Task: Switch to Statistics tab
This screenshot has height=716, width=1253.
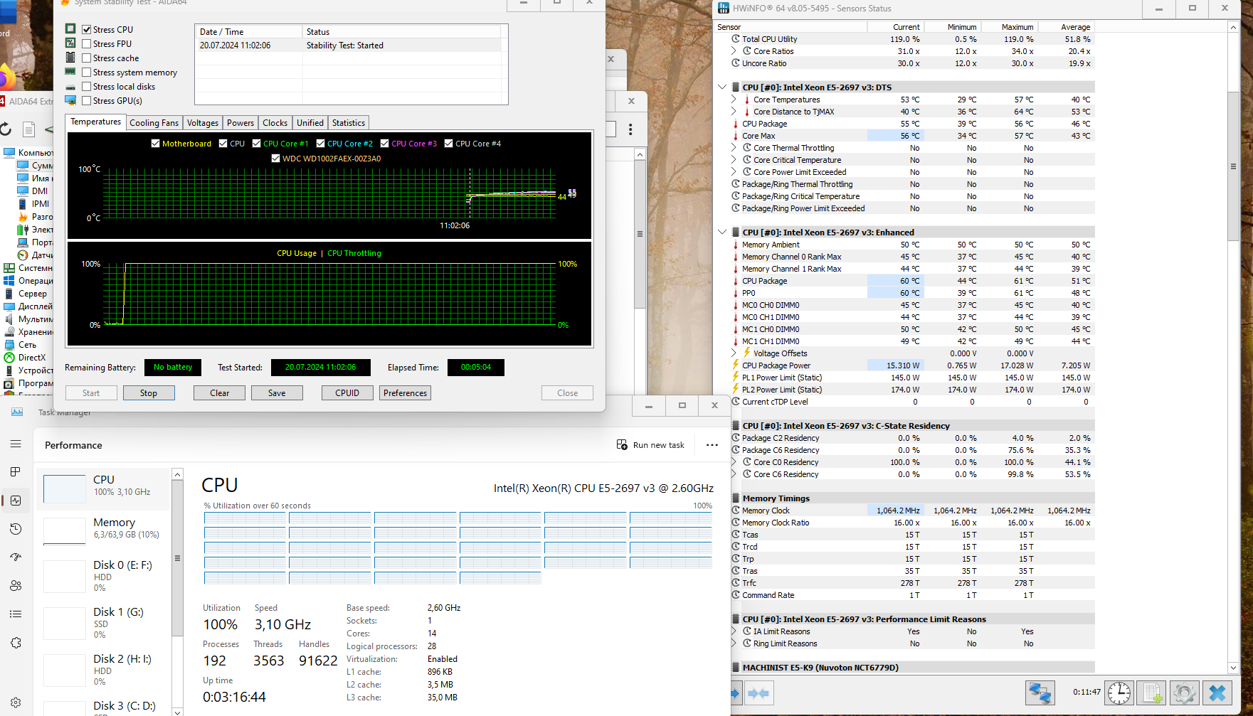Action: tap(349, 123)
